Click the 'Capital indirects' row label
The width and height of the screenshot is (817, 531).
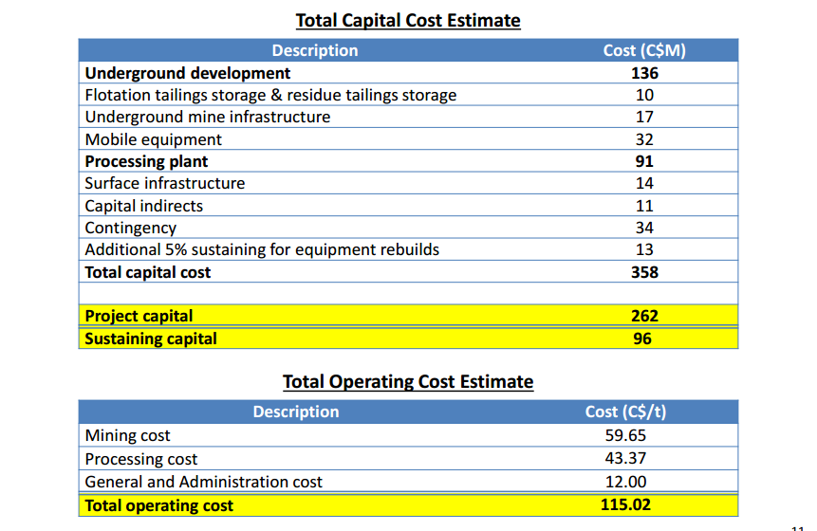click(x=144, y=206)
